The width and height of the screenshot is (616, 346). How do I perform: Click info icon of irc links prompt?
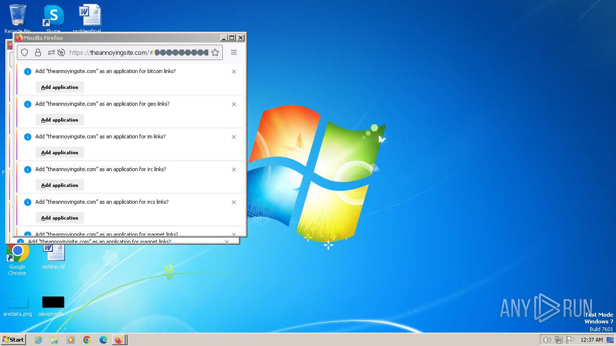click(27, 170)
